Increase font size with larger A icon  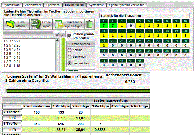pyautogui.click(x=58, y=34)
